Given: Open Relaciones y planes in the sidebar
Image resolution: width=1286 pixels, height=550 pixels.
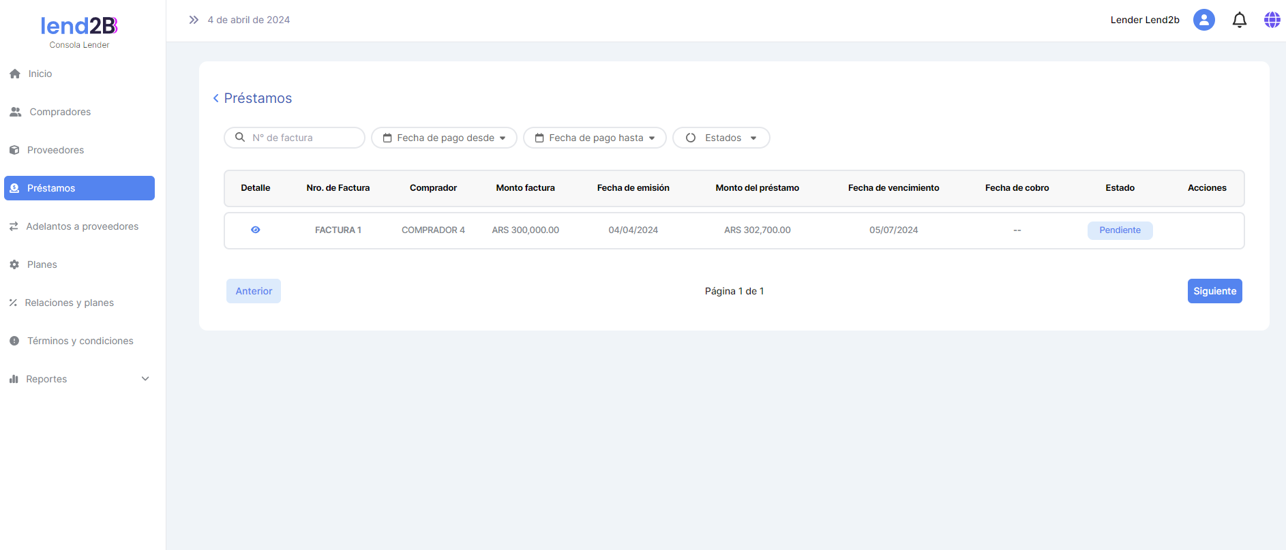Looking at the screenshot, I should coord(69,303).
